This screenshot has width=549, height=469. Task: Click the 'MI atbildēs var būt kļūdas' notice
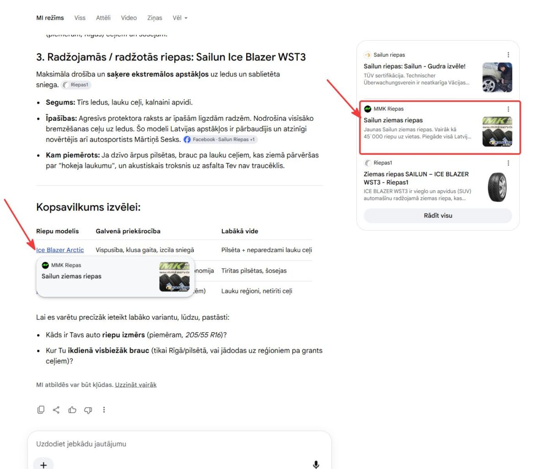pyautogui.click(x=75, y=385)
